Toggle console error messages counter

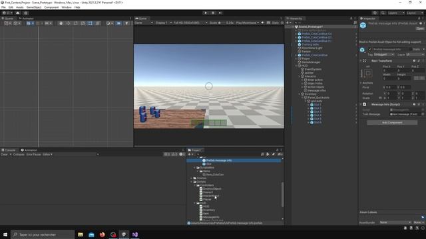[182, 155]
